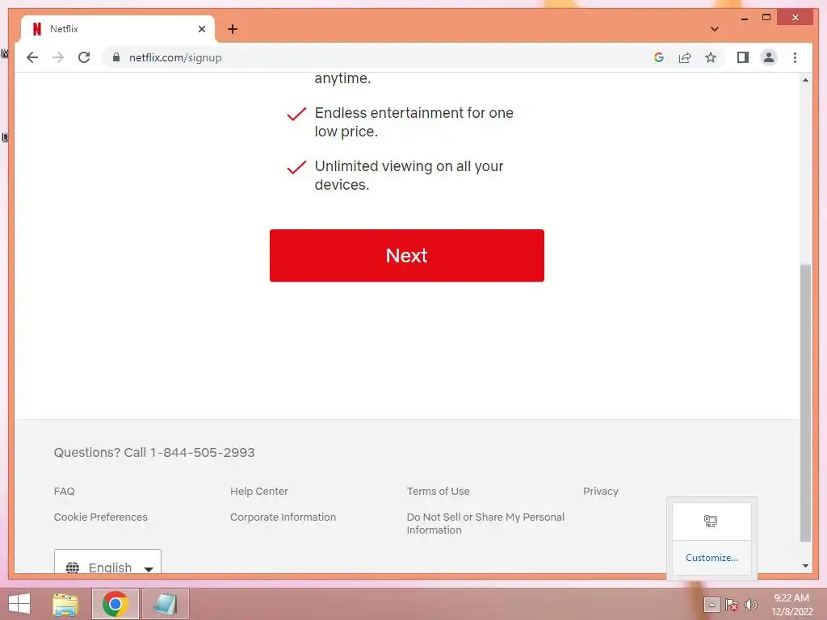Viewport: 827px width, 620px height.
Task: Open Corporate Information link
Action: click(283, 517)
